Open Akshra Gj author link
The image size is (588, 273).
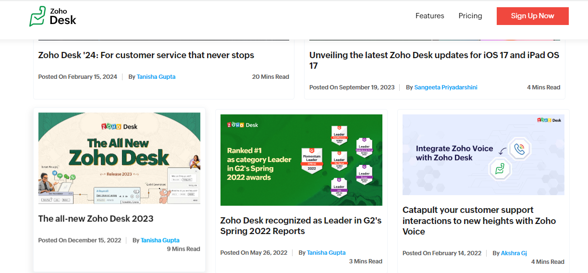point(514,253)
